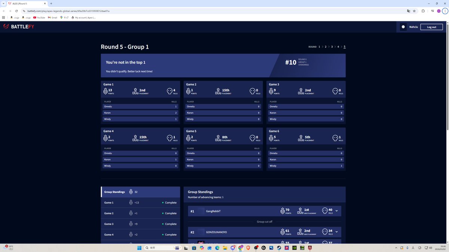The height and width of the screenshot is (252, 449).
Task: Bookmark this page with the star icon
Action: coord(414,11)
